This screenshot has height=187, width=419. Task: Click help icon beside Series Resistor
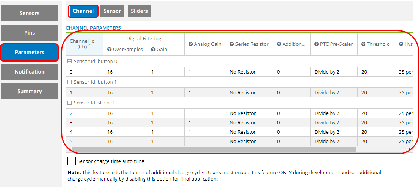(x=232, y=44)
